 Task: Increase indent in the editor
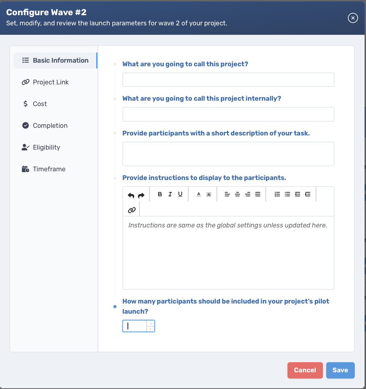(308, 194)
